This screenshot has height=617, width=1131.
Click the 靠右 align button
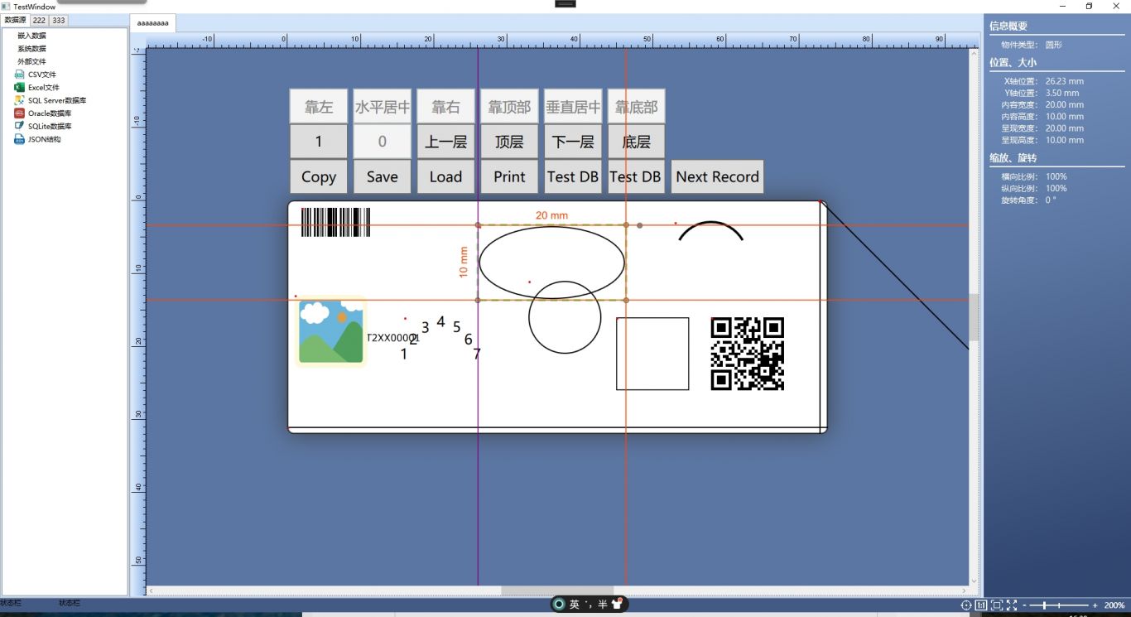click(445, 107)
